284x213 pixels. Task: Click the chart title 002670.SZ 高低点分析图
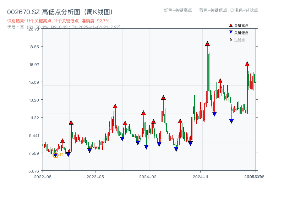[x=60, y=11]
